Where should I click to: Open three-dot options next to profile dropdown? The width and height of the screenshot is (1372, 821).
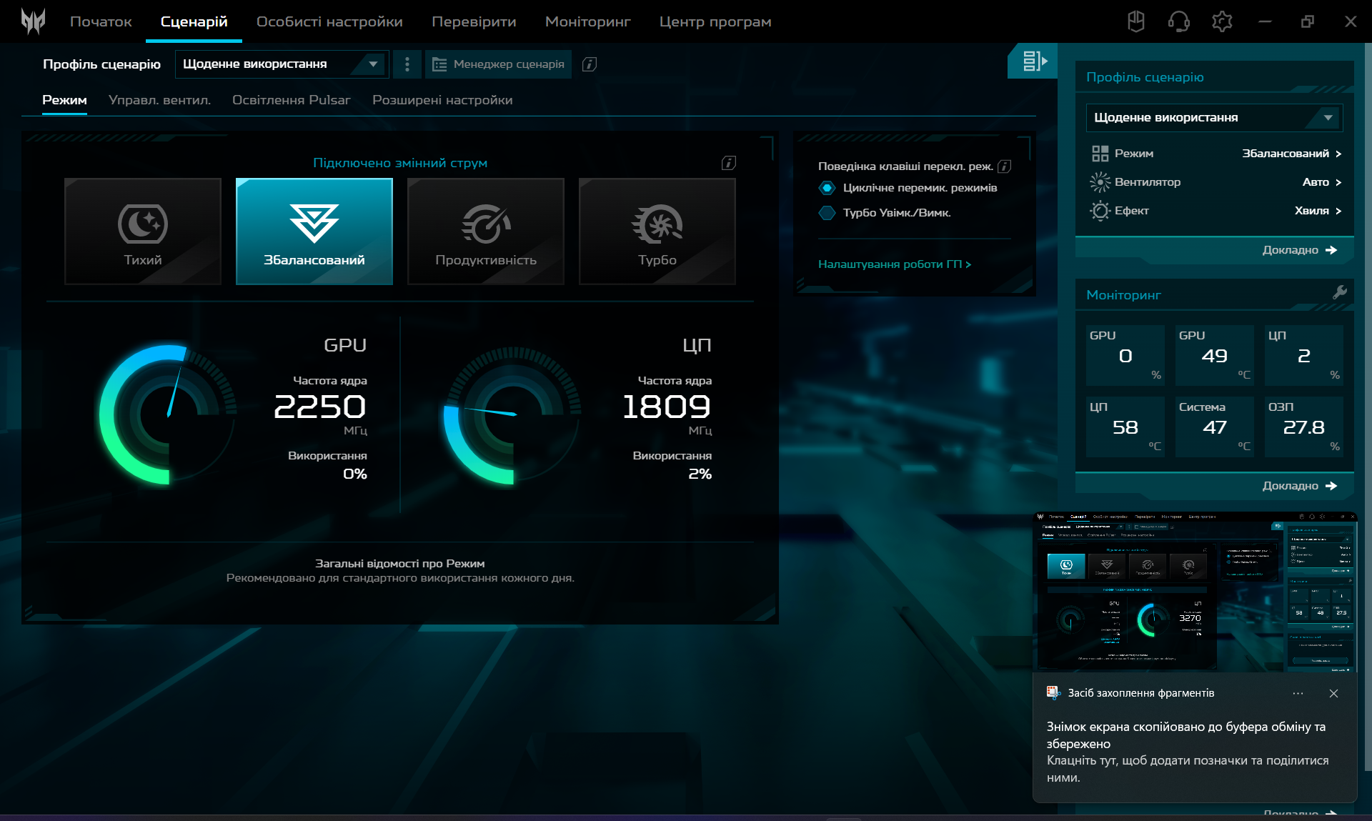[407, 64]
